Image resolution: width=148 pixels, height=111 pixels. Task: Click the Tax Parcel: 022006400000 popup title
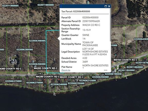[76, 11]
